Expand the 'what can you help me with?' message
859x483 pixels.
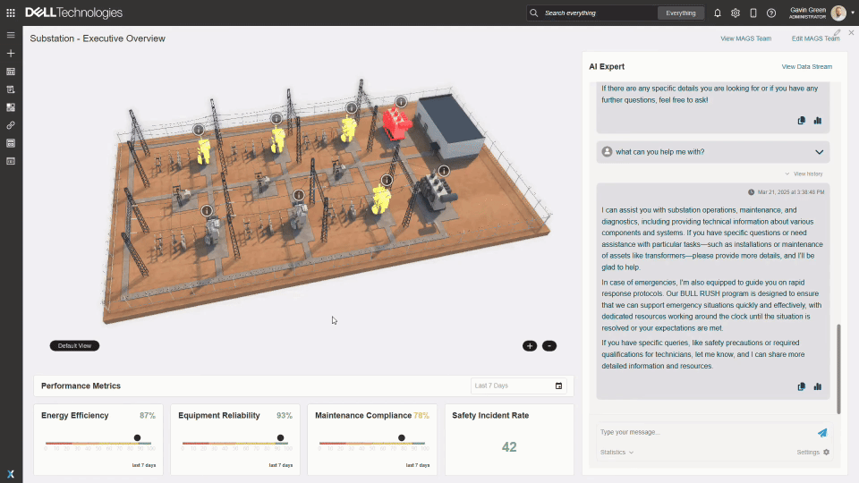(x=819, y=152)
